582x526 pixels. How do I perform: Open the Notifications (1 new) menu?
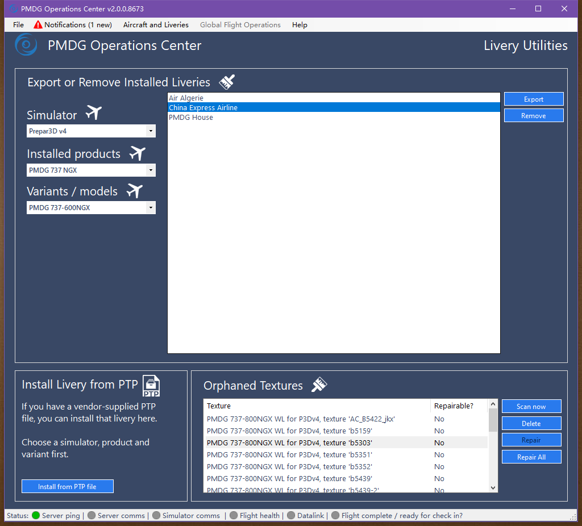coord(73,25)
